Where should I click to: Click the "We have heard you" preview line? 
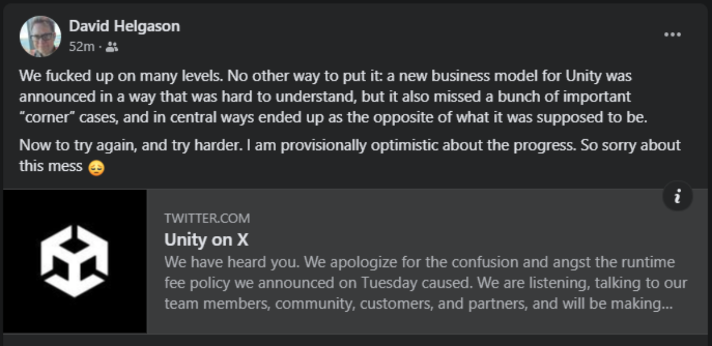pos(419,261)
